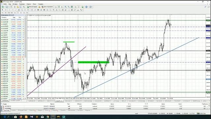
Task: Switch timeframe to M15
Action: [9, 13]
